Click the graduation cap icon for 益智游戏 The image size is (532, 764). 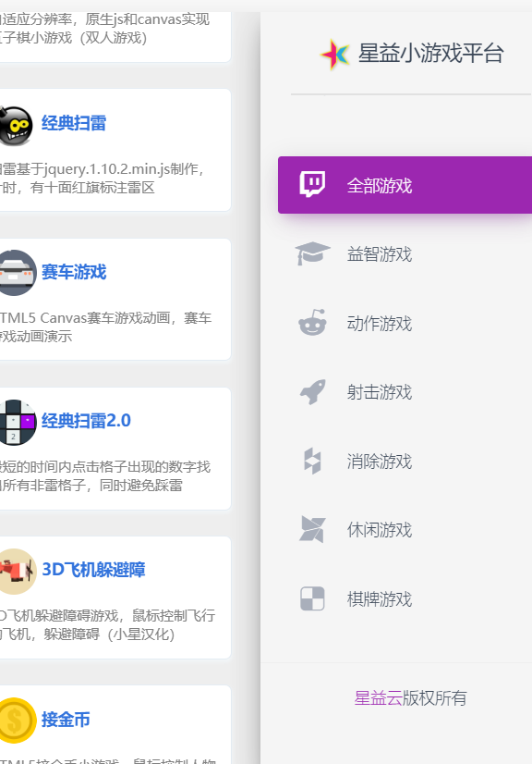point(312,253)
